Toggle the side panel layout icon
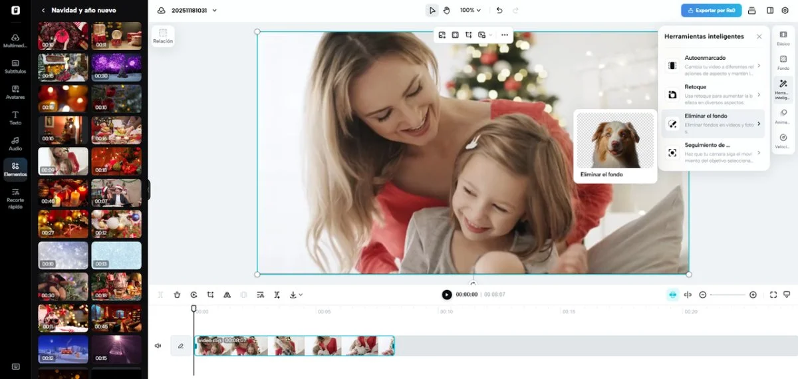The width and height of the screenshot is (798, 379). point(770,11)
